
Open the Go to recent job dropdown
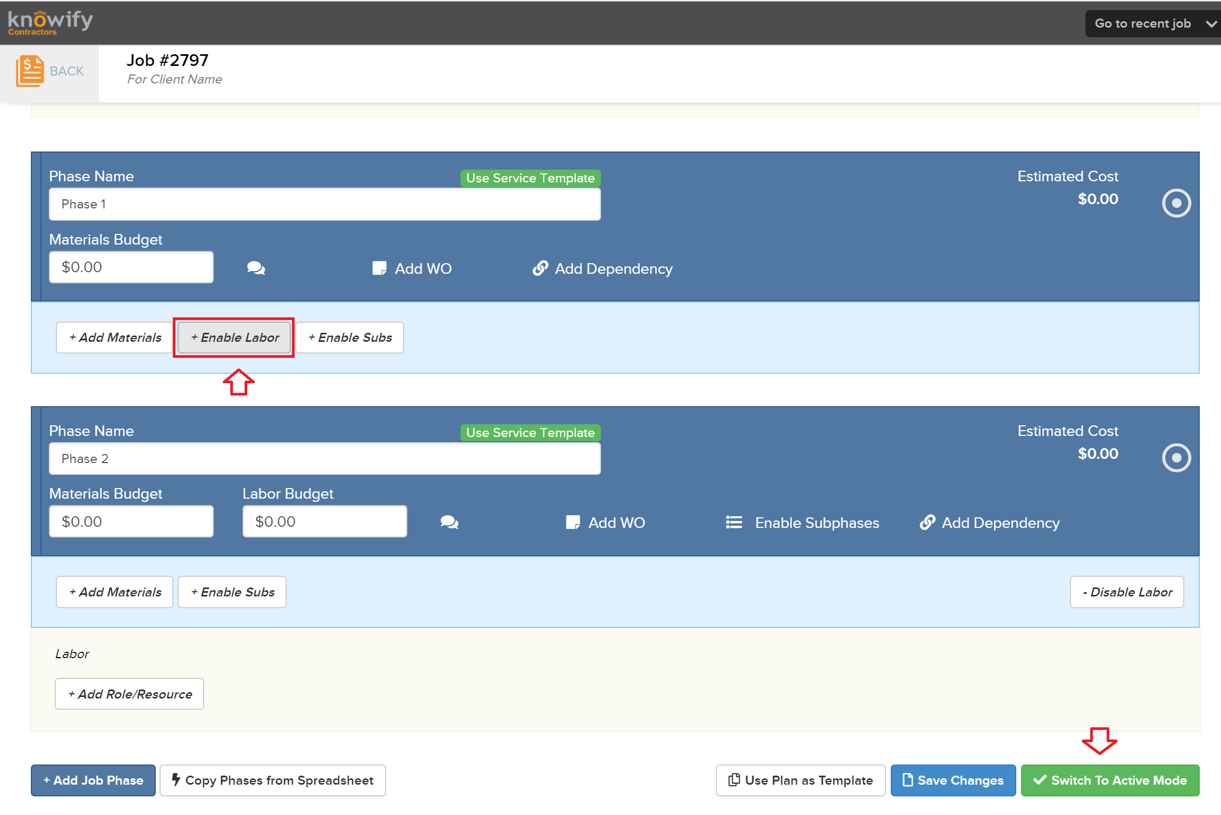(1152, 23)
